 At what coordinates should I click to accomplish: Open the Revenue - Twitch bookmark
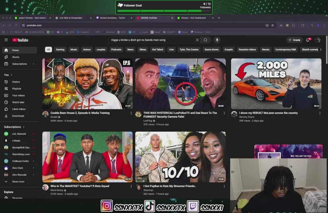[x=201, y=32]
